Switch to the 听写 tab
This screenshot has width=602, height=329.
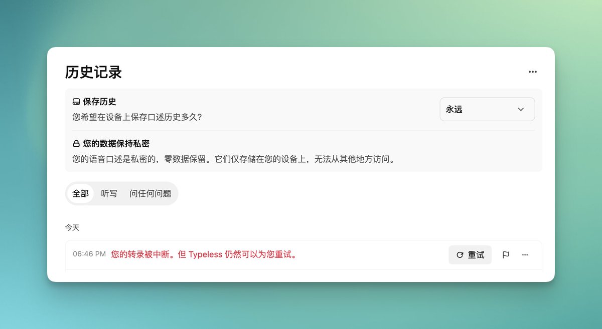point(109,194)
